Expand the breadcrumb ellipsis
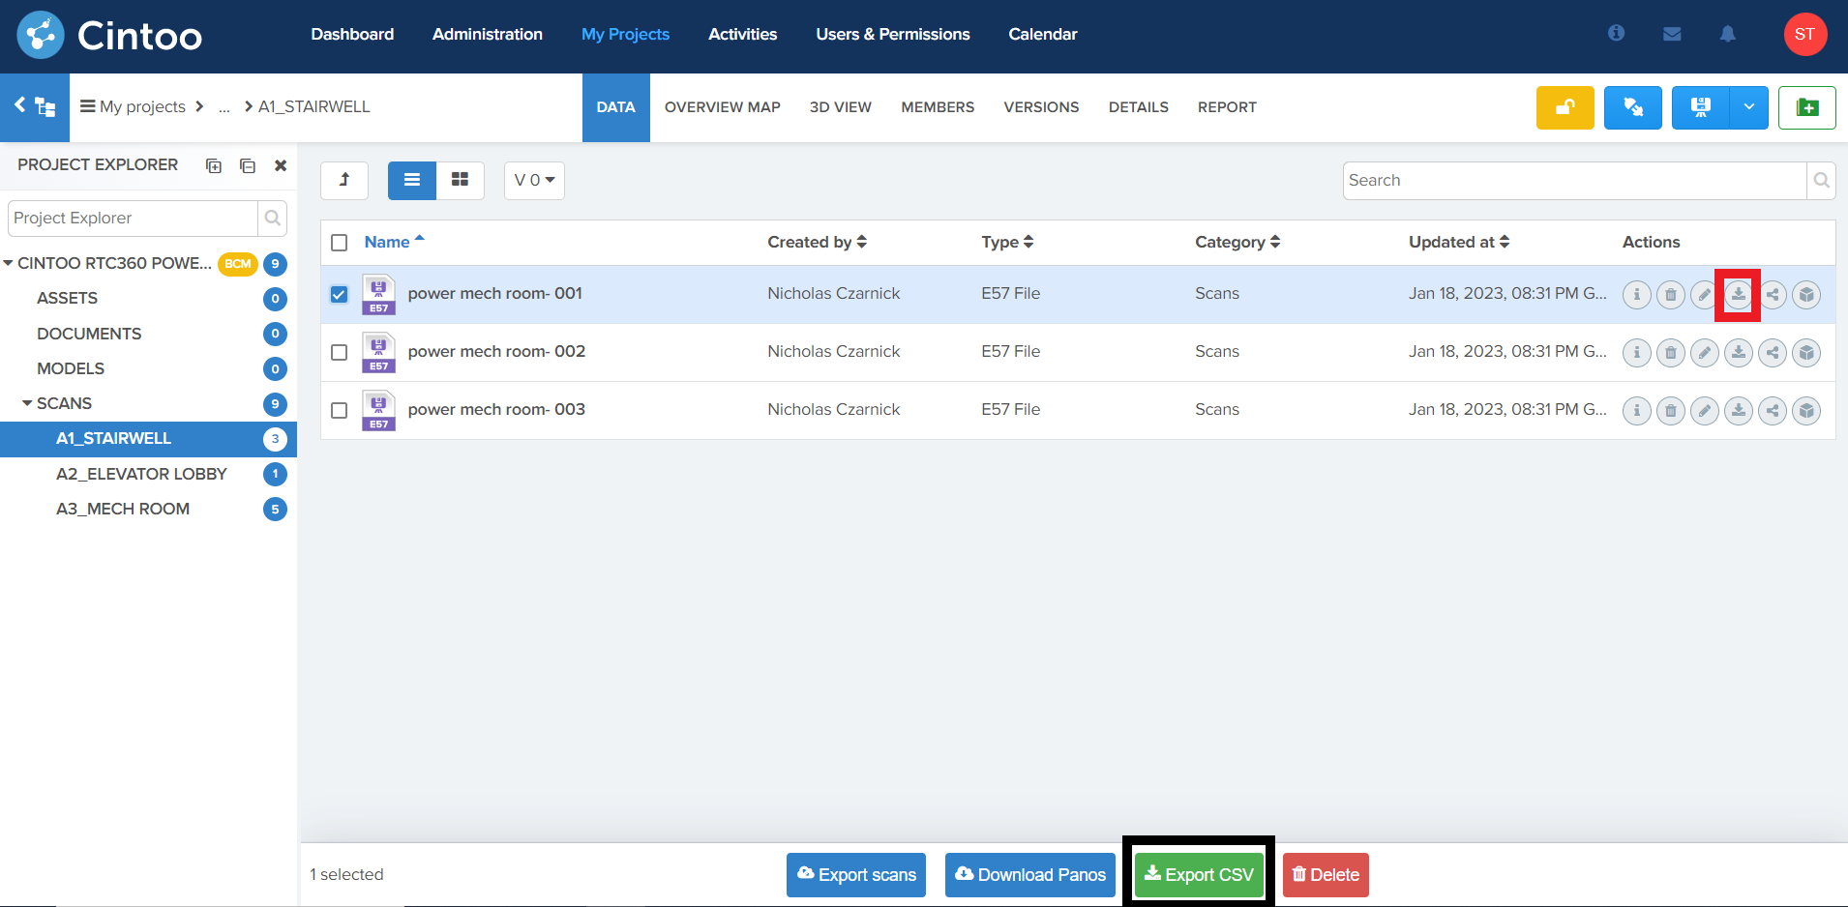Screen dimensions: 1848x907 (224, 107)
